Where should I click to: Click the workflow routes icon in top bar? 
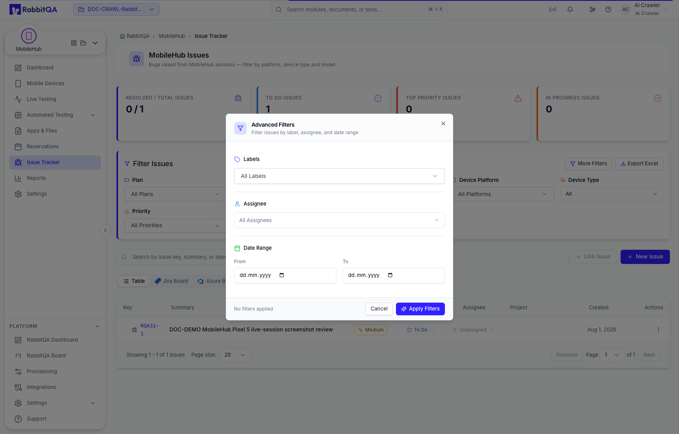(593, 9)
